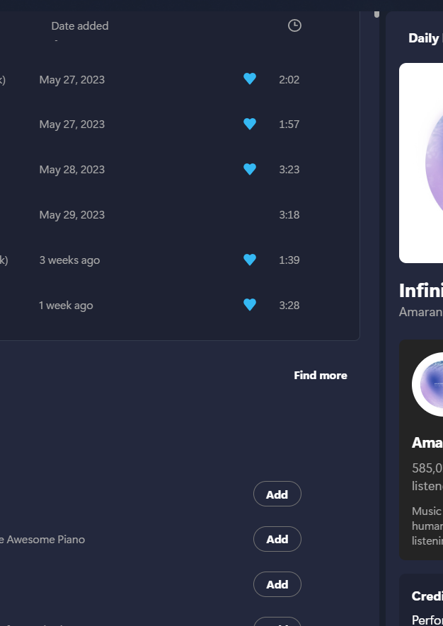
Task: Unlike the 3:28 track via its heart toggle
Action: tap(249, 305)
